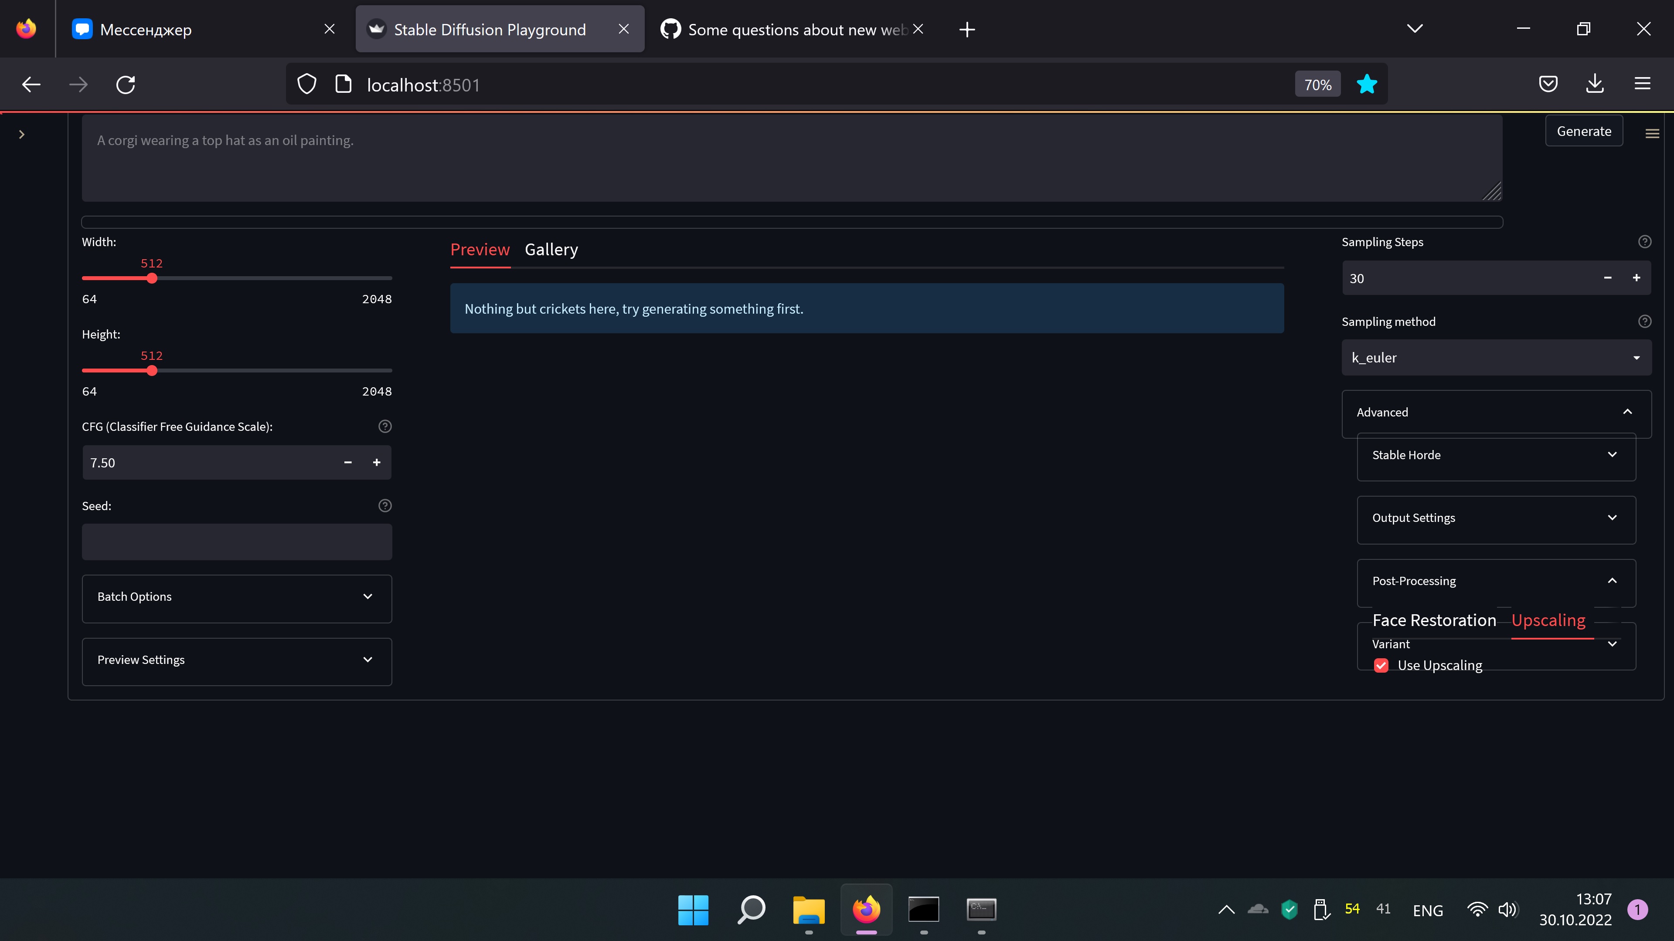Expand the Batch Options section

(x=237, y=597)
